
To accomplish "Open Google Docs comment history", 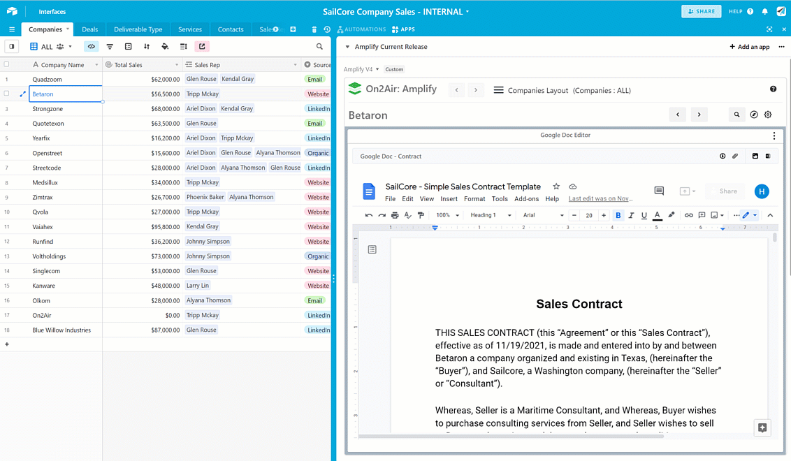I will coord(659,191).
